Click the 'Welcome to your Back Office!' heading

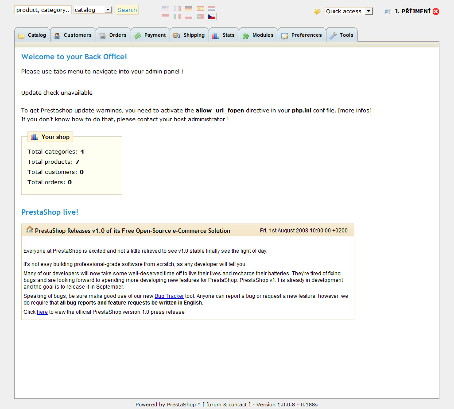[x=74, y=57]
